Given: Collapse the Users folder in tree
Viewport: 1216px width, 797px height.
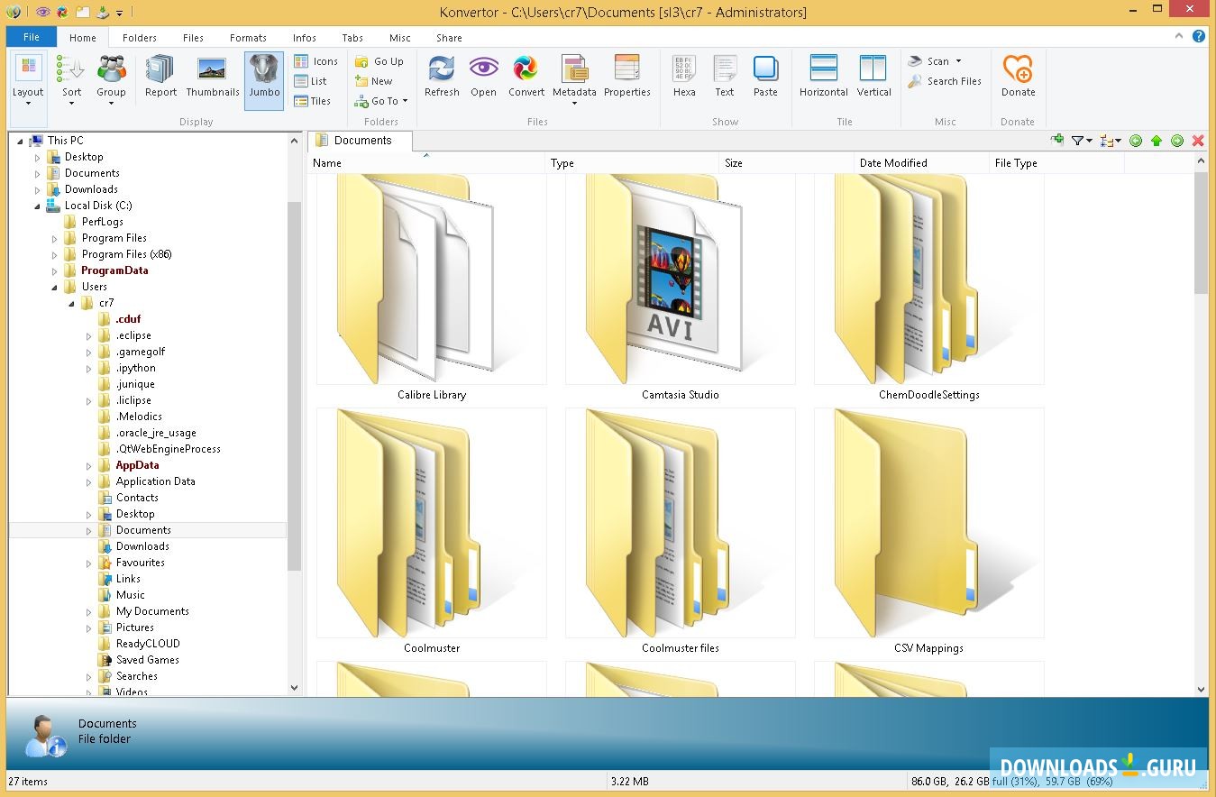Looking at the screenshot, I should click(x=55, y=288).
